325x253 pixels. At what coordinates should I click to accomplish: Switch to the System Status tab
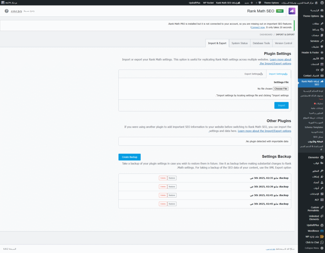point(240,43)
